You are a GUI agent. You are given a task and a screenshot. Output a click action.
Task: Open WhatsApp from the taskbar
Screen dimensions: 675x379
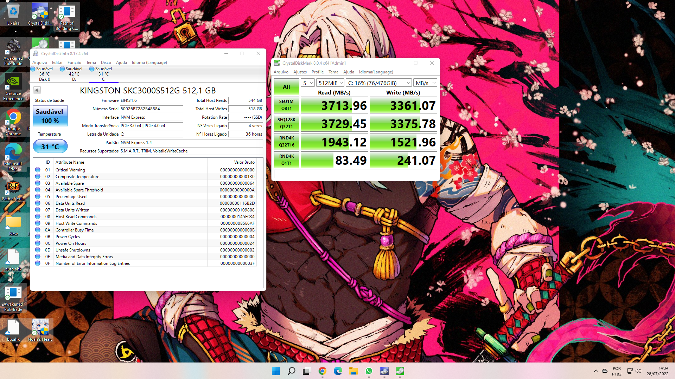(369, 371)
